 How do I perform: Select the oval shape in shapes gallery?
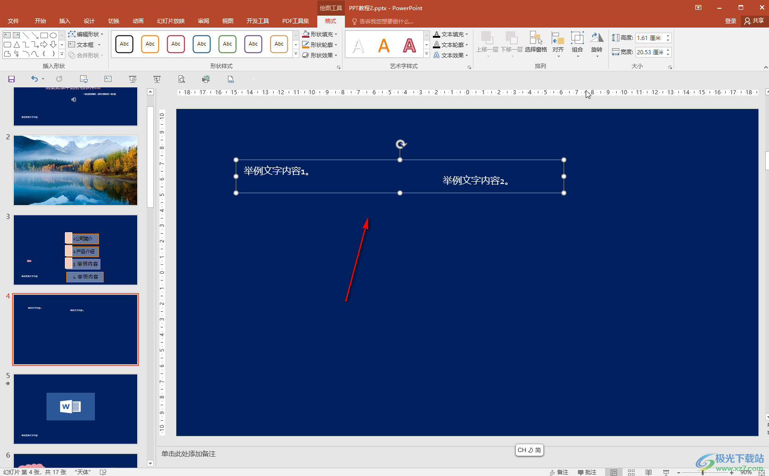[x=53, y=35]
